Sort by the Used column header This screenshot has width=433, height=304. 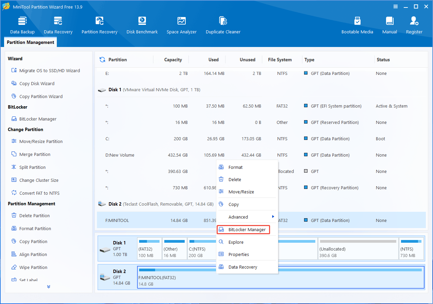(x=214, y=60)
